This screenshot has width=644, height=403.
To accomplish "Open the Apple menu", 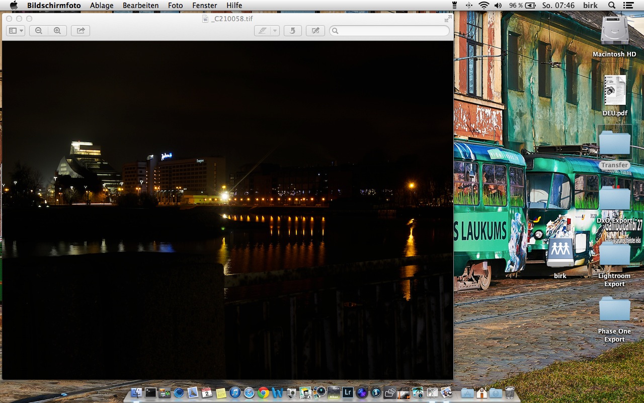I will click(14, 6).
